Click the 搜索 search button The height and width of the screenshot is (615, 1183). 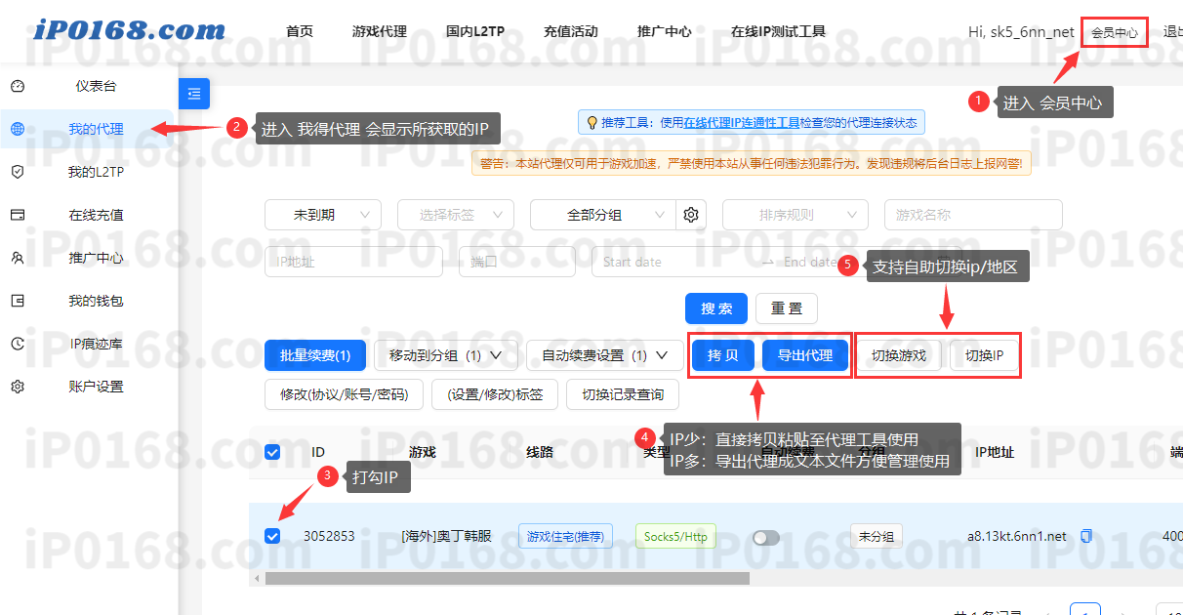click(715, 308)
